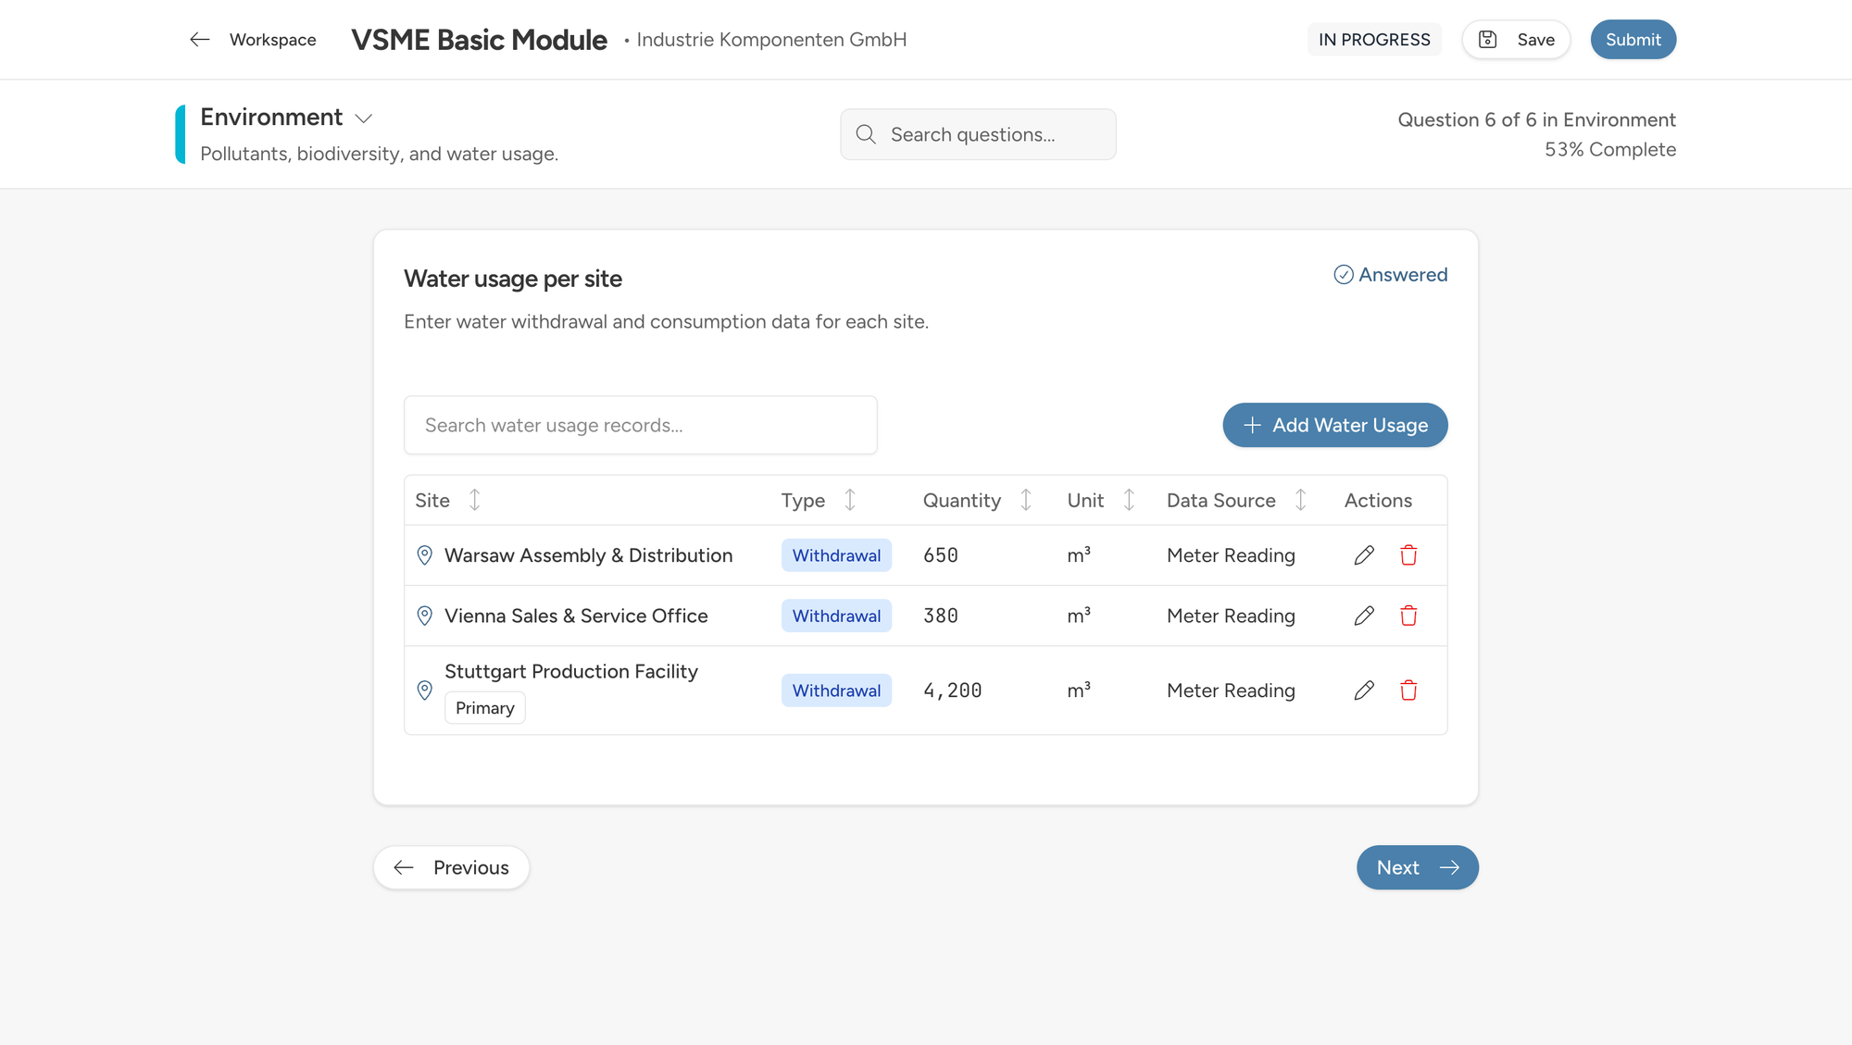Toggle sorting on the Quantity column

(1026, 500)
